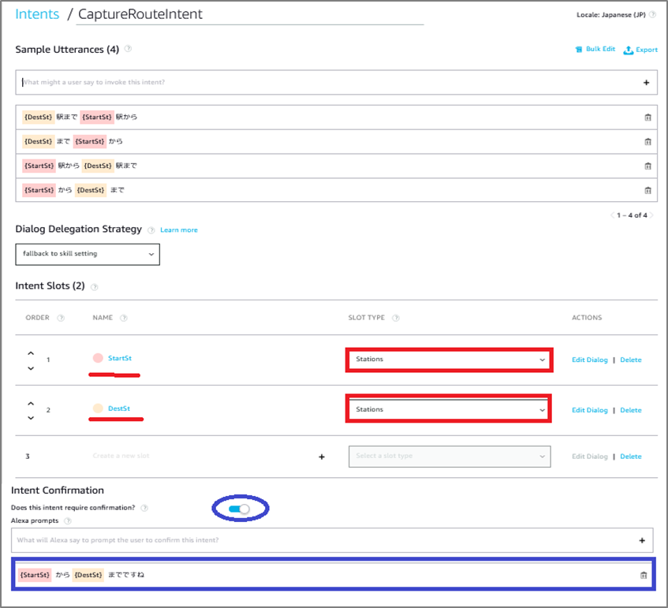Delete utterance '{StartSt} から {DestSt} まで'

click(647, 190)
